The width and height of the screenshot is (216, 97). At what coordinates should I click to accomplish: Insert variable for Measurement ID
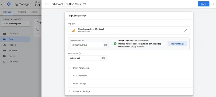click(106, 45)
